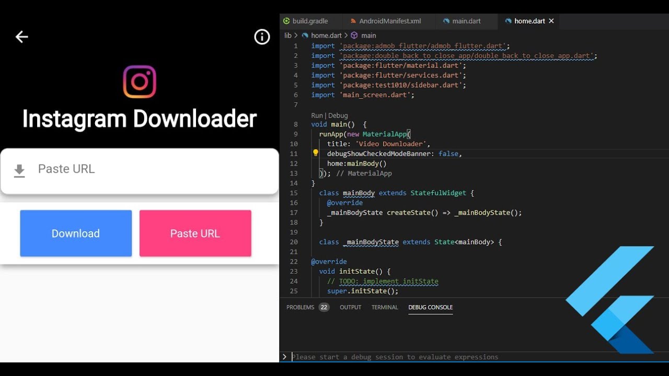
Task: Click the double_back_to_close_app import line
Action: (454, 56)
